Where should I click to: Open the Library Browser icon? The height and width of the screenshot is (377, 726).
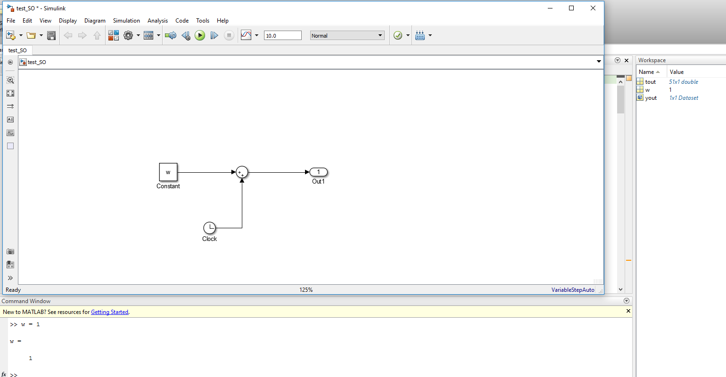(x=114, y=35)
